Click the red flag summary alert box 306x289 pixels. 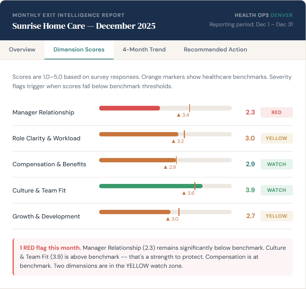[153, 256]
